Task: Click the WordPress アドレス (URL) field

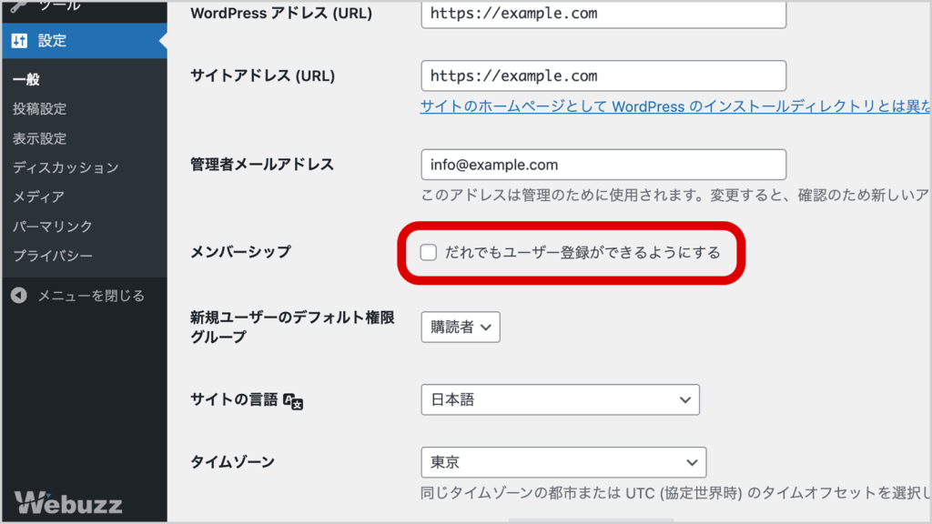Action: 603,14
